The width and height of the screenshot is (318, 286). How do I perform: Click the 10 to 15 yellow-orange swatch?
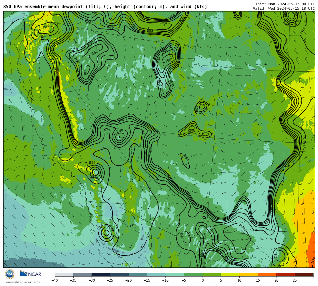[x=249, y=275]
